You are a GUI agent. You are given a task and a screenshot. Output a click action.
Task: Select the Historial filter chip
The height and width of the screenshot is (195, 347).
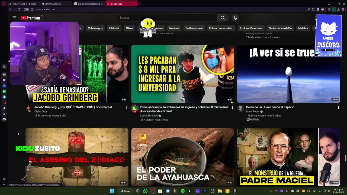point(114,28)
